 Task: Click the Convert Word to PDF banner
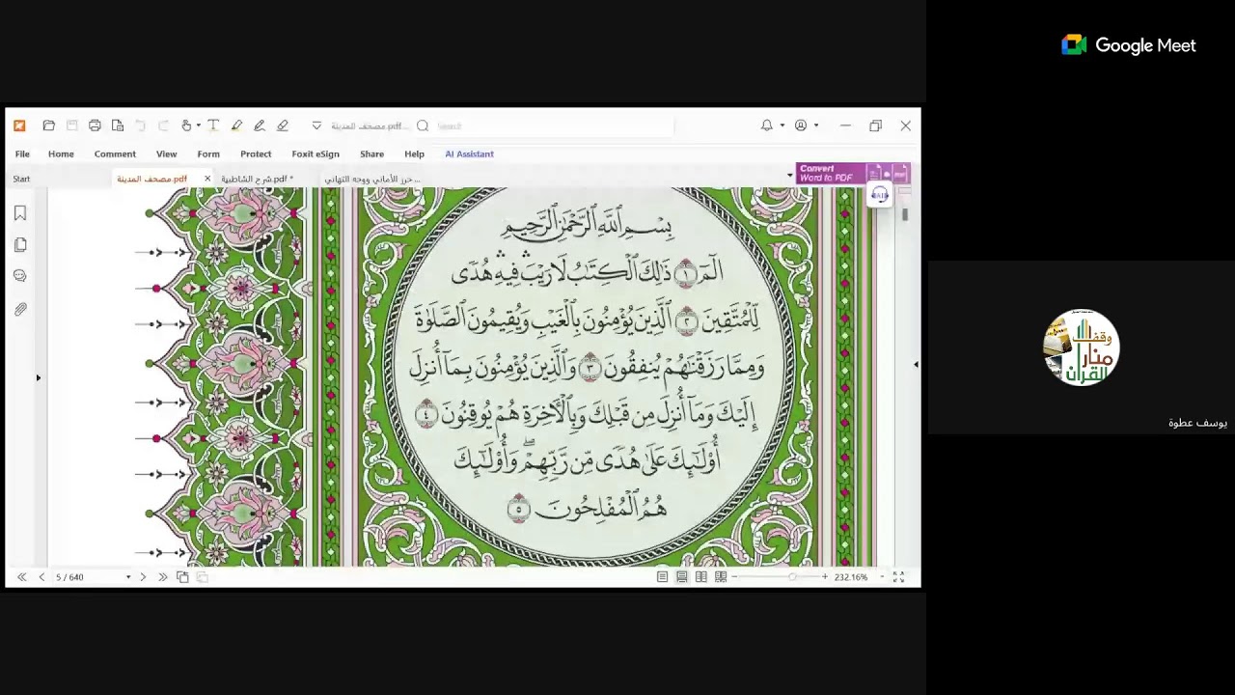pos(830,174)
